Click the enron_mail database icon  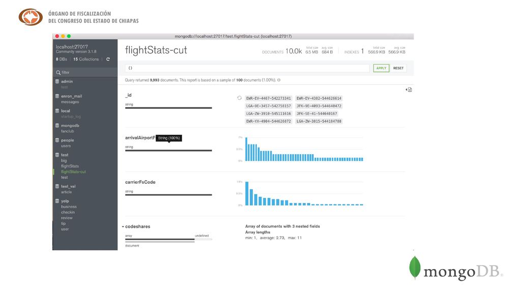pos(57,96)
